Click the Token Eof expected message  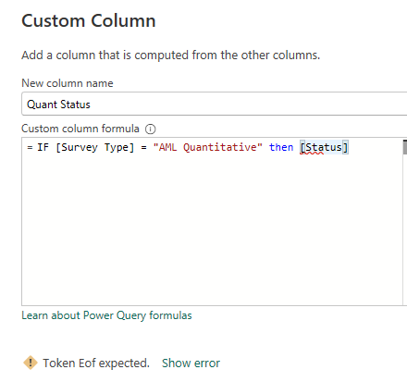pyautogui.click(x=96, y=363)
